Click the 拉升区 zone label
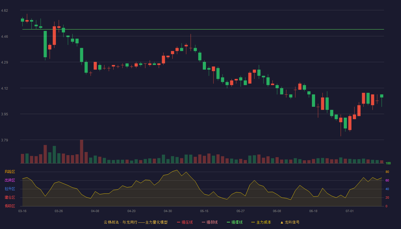Viewport: 401px width, 229px height. (x=10, y=189)
